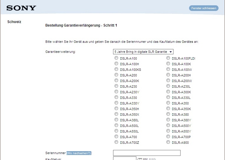
Task: Select the DSLR-A200H radio button
Action: point(168,75)
